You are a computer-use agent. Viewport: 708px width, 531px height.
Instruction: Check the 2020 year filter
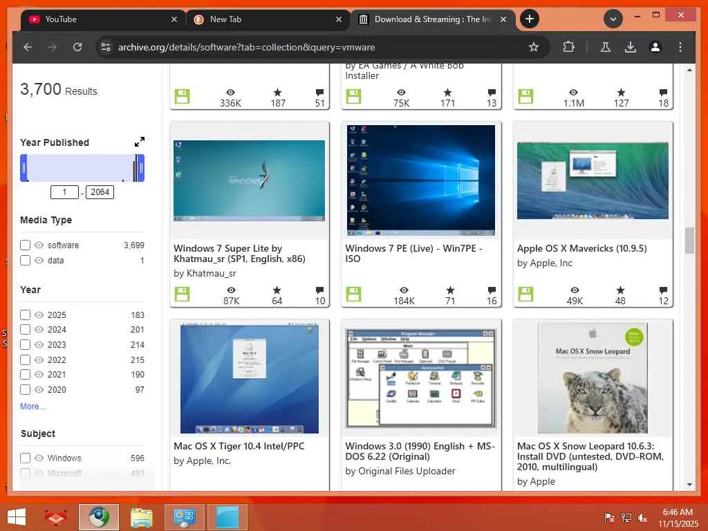(x=26, y=389)
